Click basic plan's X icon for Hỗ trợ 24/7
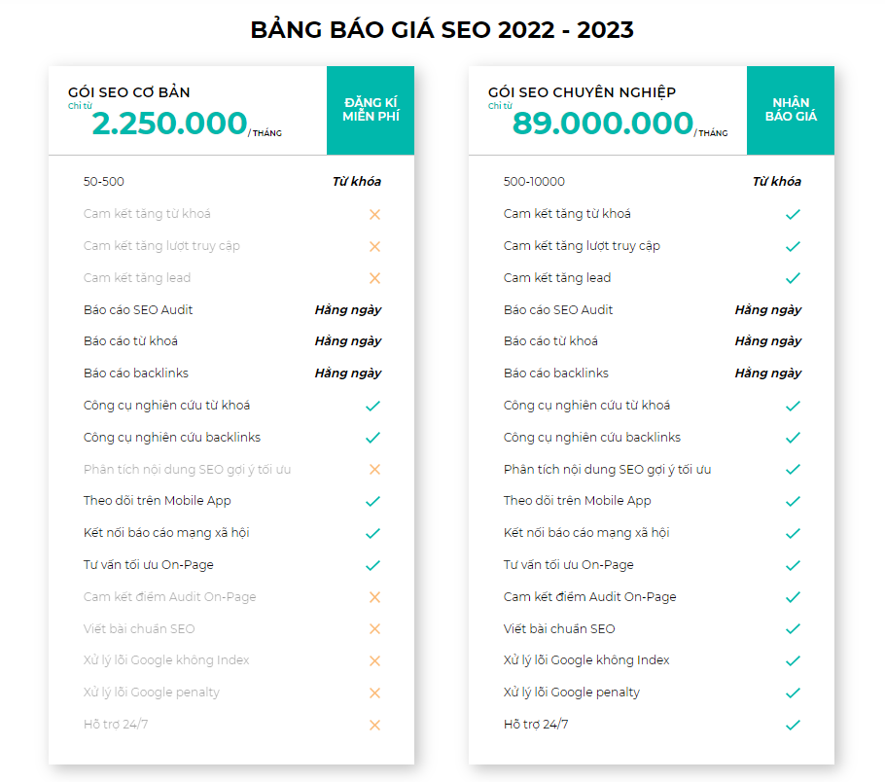The width and height of the screenshot is (885, 782). tap(374, 725)
